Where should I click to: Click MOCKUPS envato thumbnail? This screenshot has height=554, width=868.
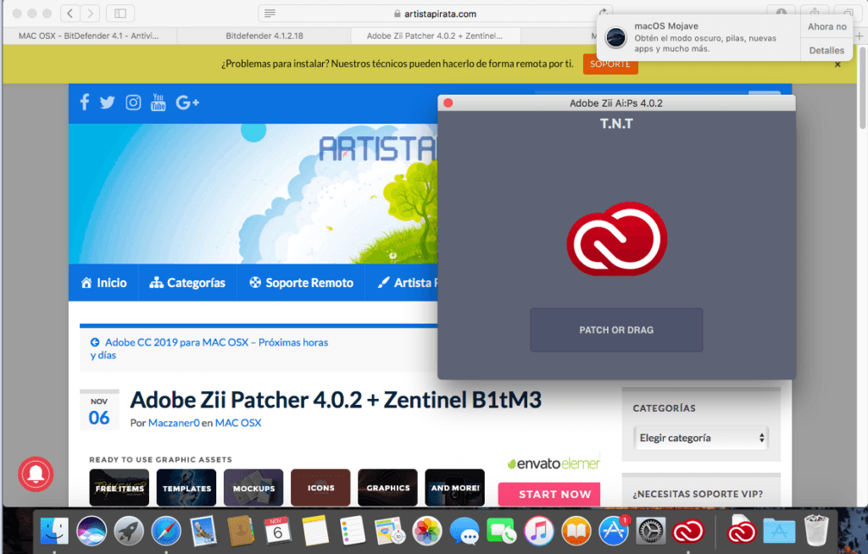tap(253, 488)
